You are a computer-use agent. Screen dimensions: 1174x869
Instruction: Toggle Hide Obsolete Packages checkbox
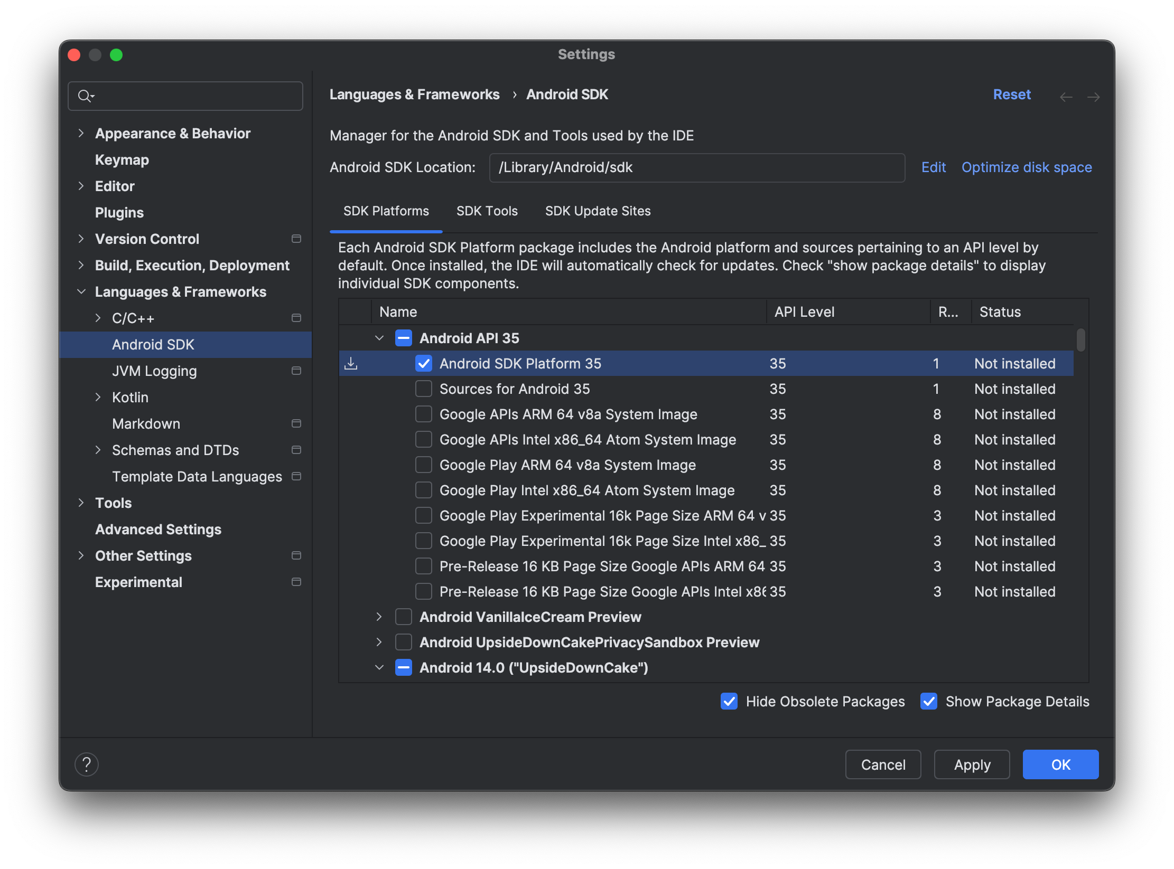click(729, 701)
